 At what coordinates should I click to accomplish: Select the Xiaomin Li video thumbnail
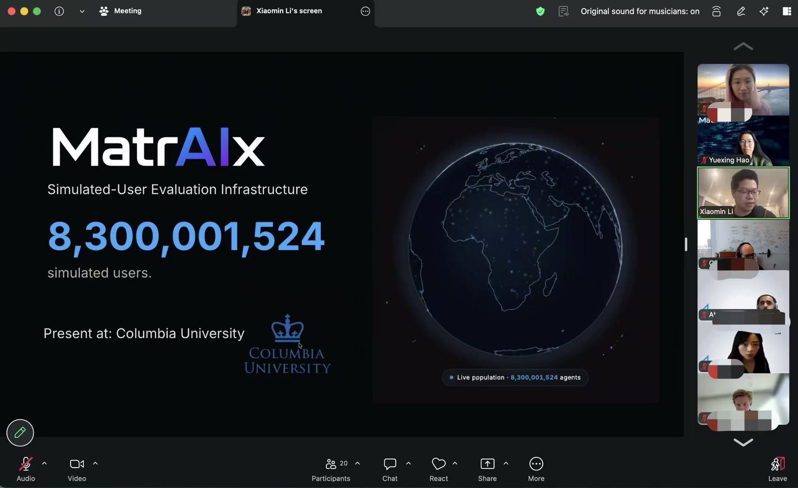[x=743, y=193]
